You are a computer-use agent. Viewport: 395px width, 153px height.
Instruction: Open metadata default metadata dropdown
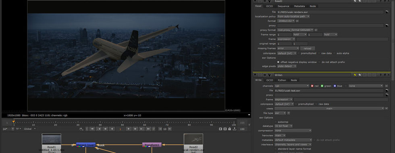tap(293, 140)
